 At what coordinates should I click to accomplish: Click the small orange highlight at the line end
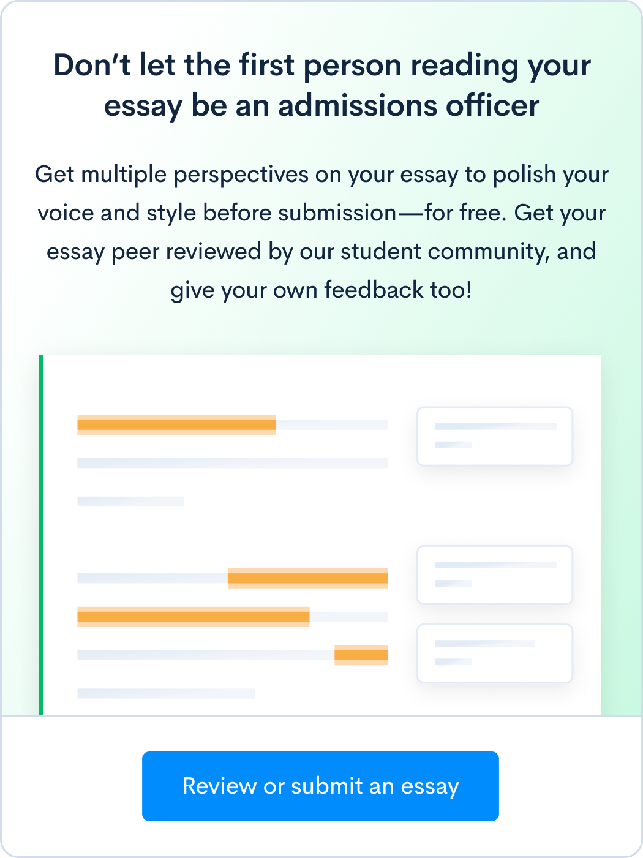361,655
